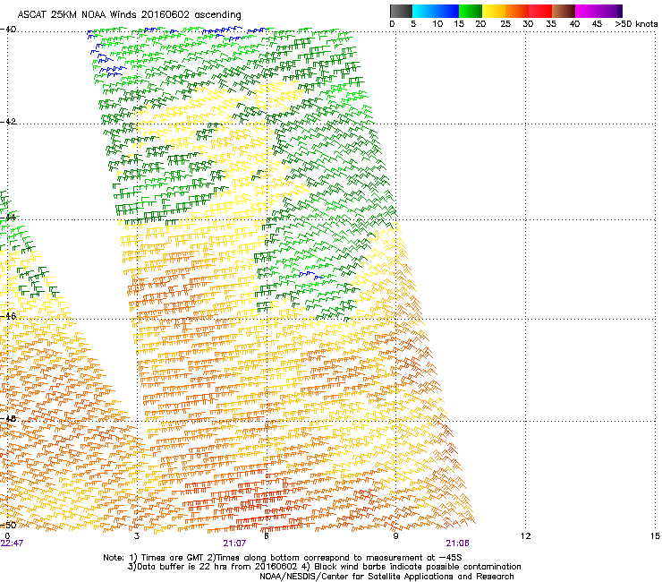This screenshot has width=662, height=582.
Task: Click the legend label '25' knots
Action: [505, 23]
